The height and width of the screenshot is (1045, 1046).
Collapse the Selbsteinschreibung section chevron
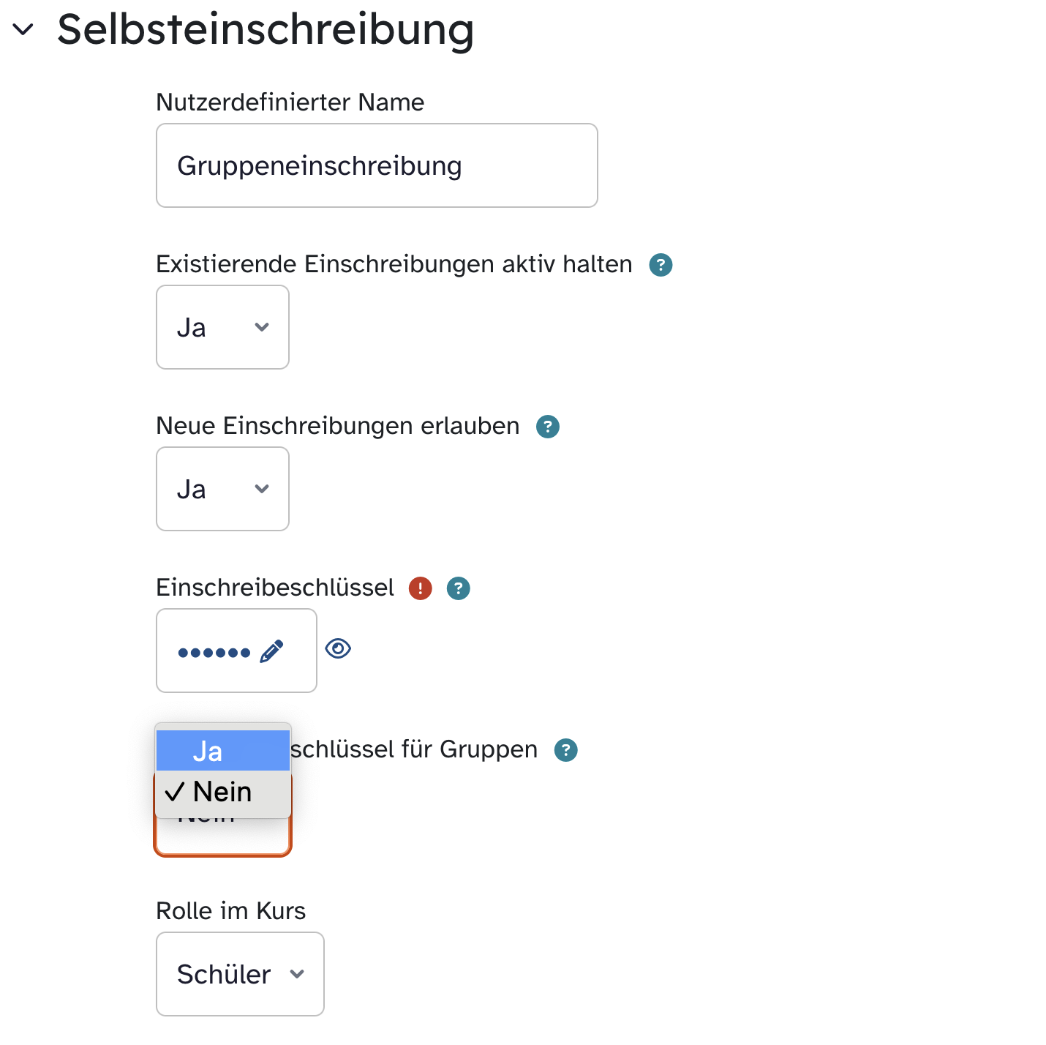(x=23, y=30)
